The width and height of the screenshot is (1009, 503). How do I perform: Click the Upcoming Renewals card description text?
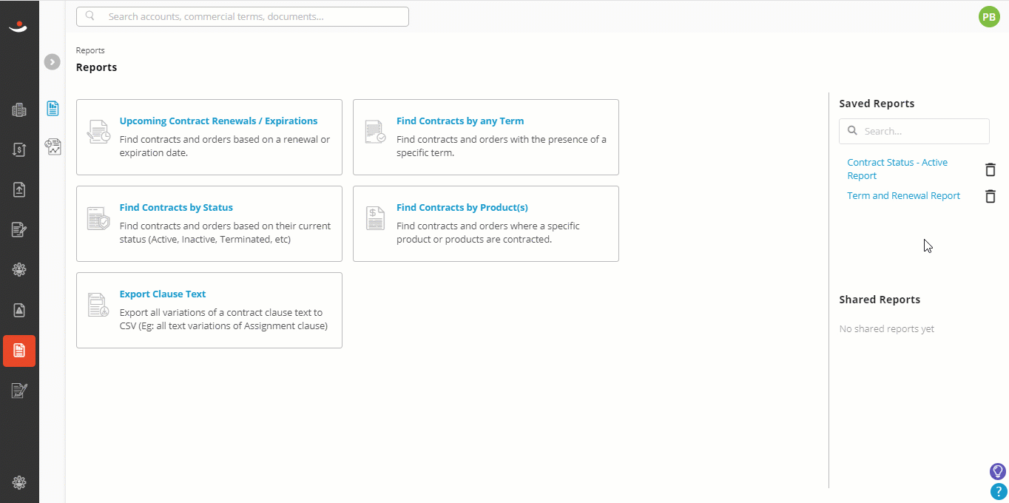pos(225,146)
